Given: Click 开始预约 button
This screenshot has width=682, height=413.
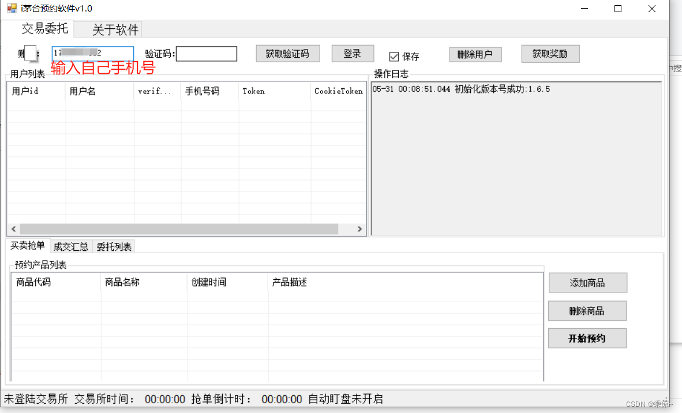Looking at the screenshot, I should pos(587,338).
